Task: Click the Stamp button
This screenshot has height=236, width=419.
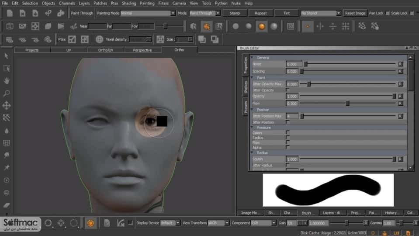Action: (235, 13)
